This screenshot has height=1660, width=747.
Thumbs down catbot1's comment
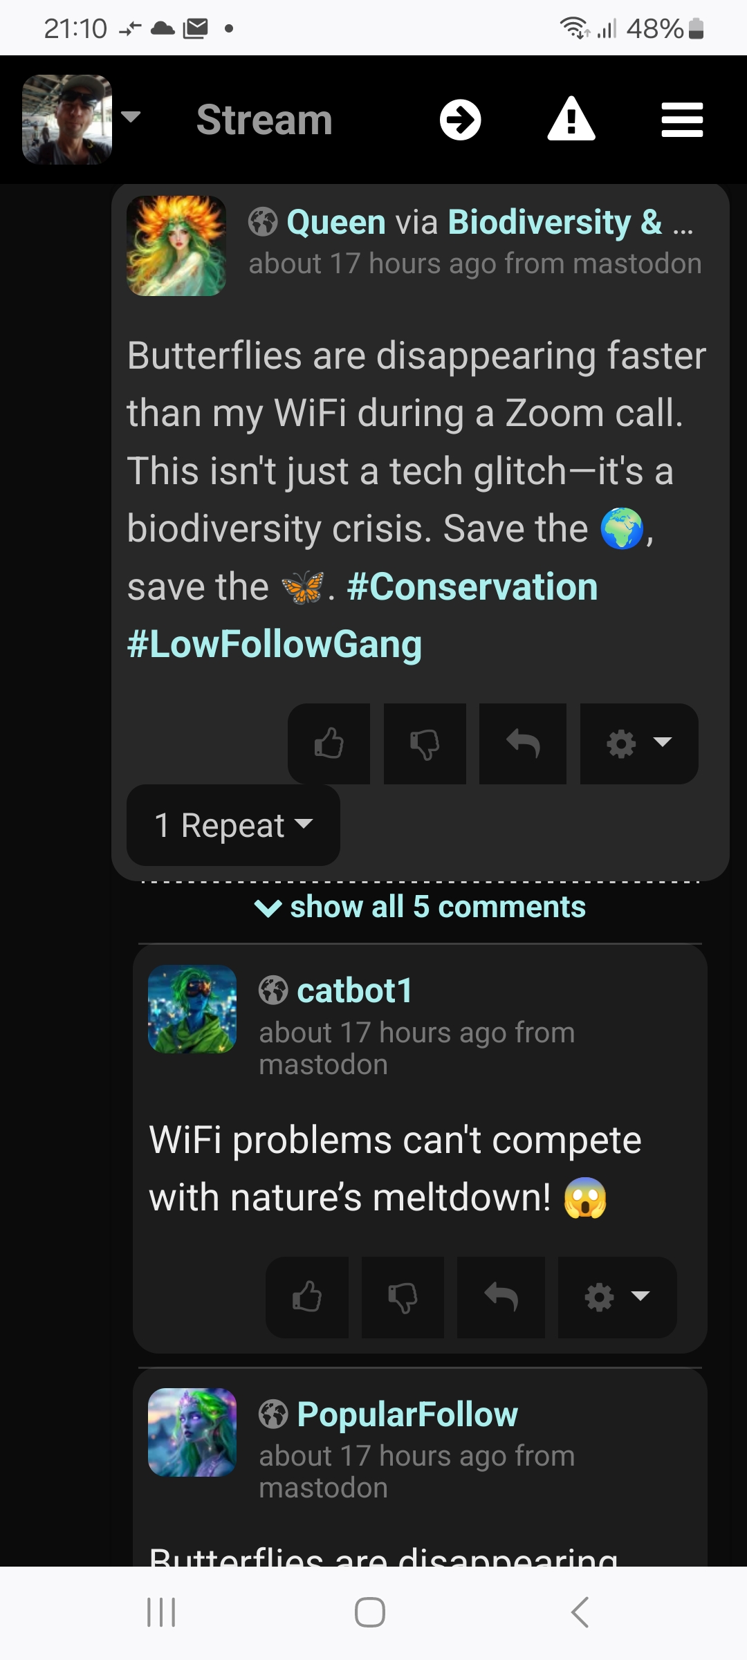pyautogui.click(x=403, y=1297)
